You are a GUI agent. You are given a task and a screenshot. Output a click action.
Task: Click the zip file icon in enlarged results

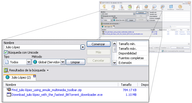coord(9,90)
